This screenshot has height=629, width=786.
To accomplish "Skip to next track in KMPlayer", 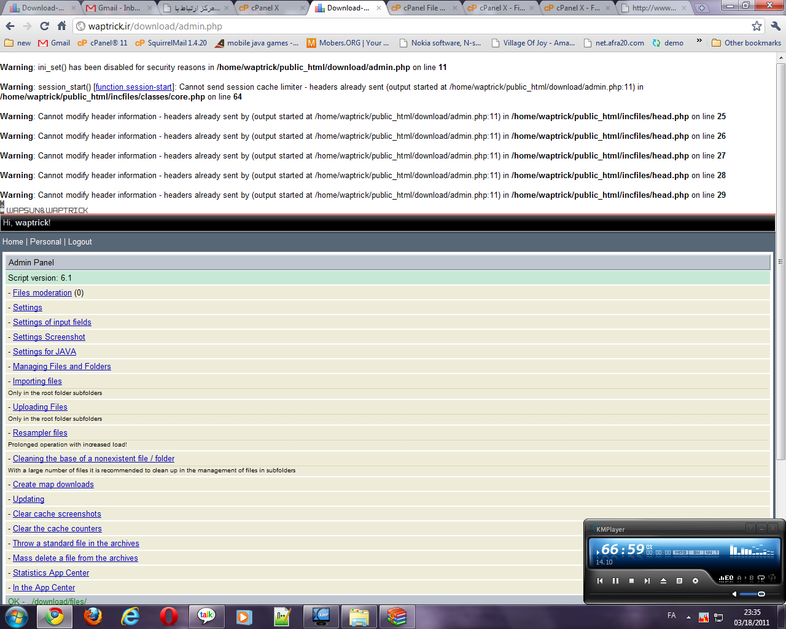I will pyautogui.click(x=647, y=580).
